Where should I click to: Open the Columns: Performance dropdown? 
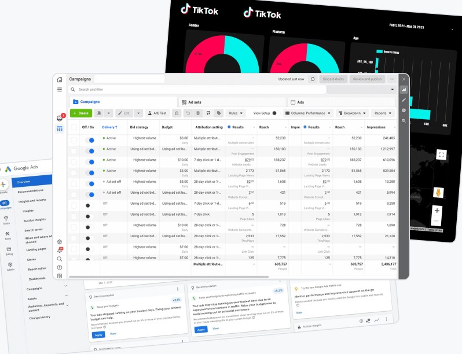(x=308, y=113)
